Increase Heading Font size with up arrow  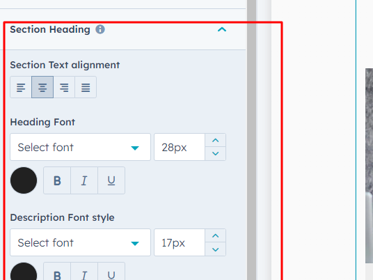click(x=215, y=141)
